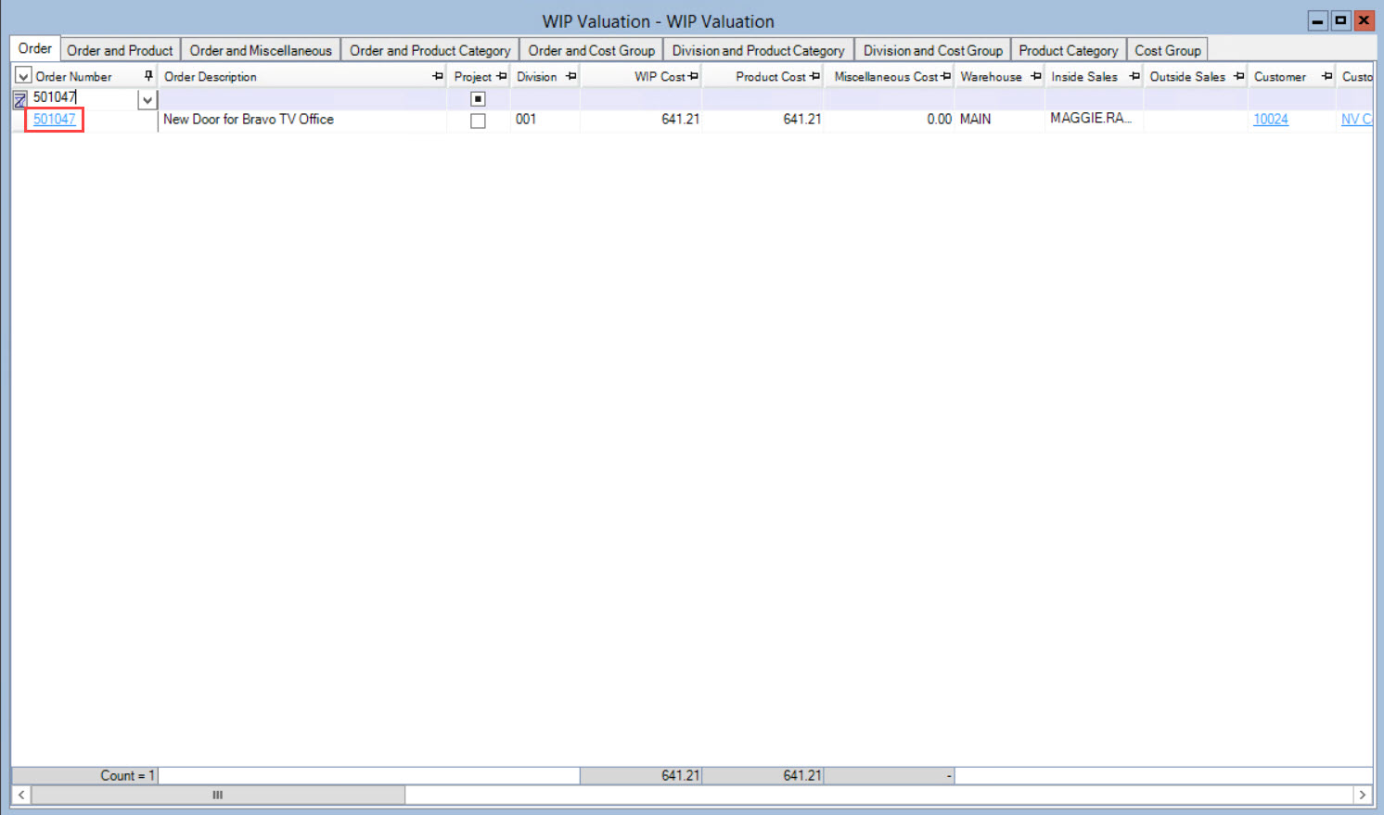Pin the Order Number column
The width and height of the screenshot is (1384, 815).
click(148, 76)
